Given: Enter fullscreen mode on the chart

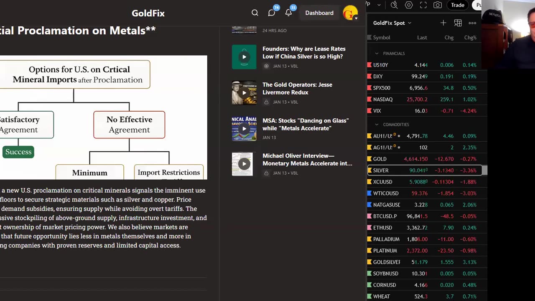Looking at the screenshot, I should tap(423, 5).
